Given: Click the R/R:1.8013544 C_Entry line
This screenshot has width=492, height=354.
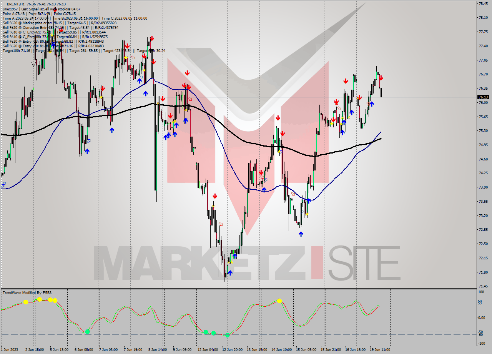Looking at the screenshot, I should coord(54,32).
